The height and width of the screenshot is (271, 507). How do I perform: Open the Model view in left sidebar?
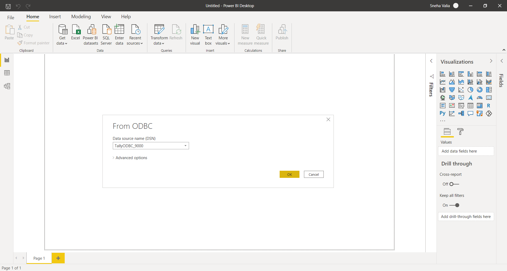(7, 86)
